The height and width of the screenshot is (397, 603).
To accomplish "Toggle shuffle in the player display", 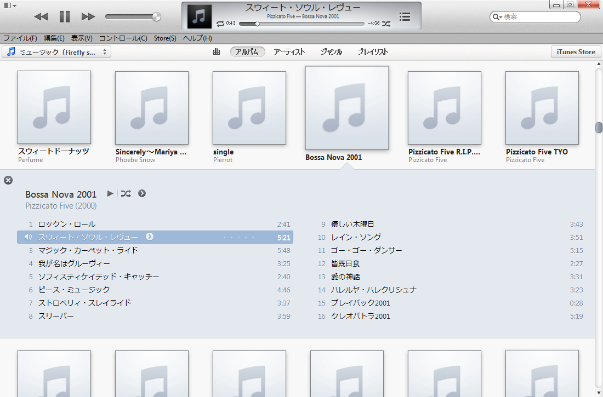I will pyautogui.click(x=386, y=24).
